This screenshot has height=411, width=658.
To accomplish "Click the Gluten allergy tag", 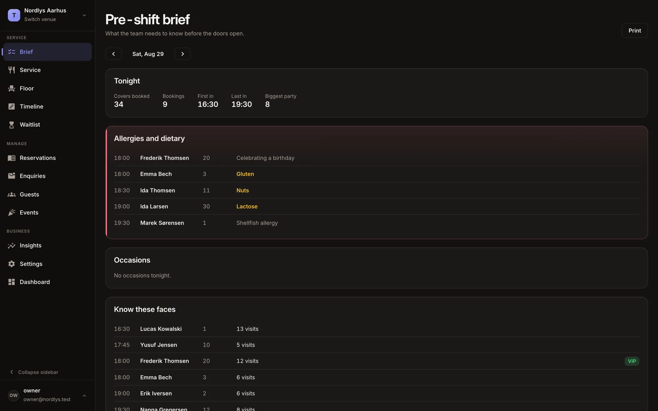I will (245, 174).
